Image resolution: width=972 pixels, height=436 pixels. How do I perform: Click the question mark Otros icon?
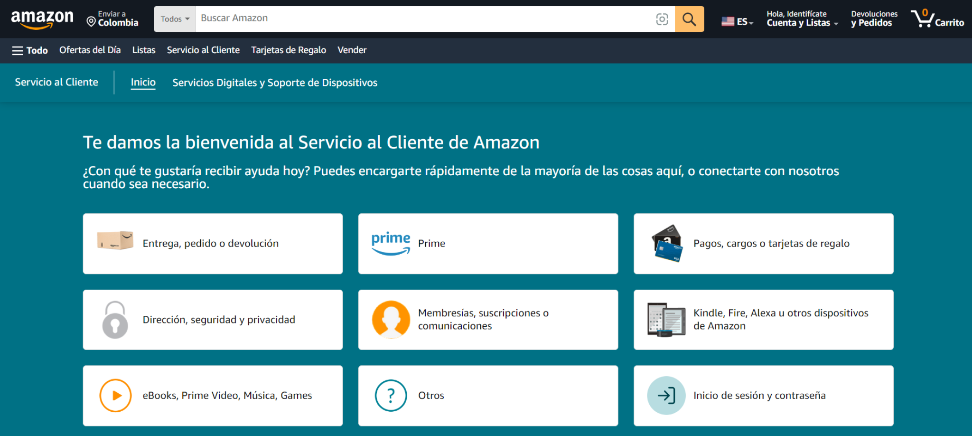pyautogui.click(x=391, y=396)
